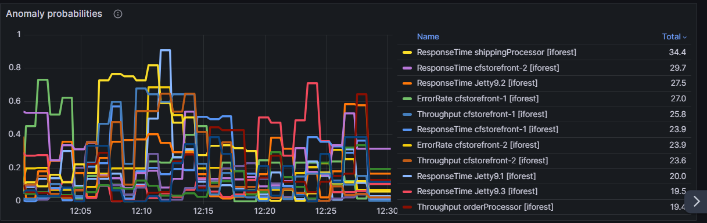This screenshot has width=707, height=223.
Task: Toggle ErrorRate cfstorefront-2 series in legend
Action: pyautogui.click(x=478, y=145)
